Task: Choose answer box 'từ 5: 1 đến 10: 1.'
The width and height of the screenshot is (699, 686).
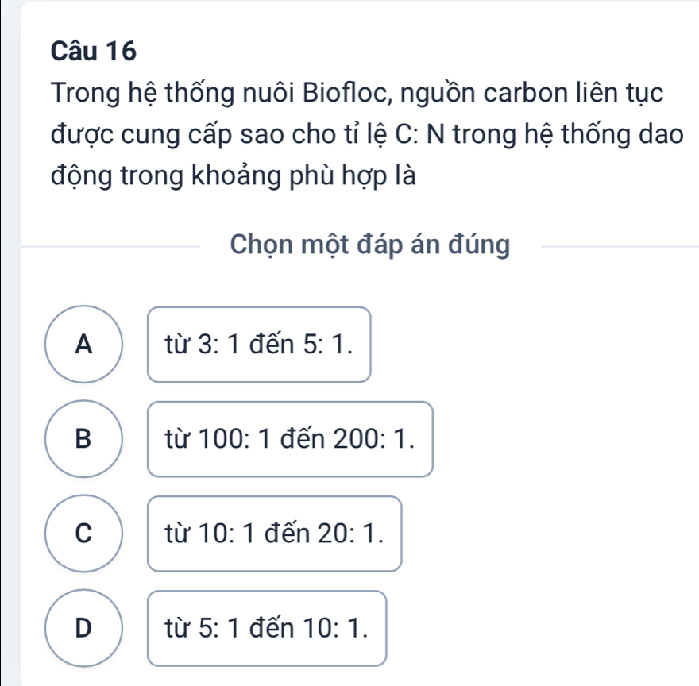Action: tap(267, 628)
